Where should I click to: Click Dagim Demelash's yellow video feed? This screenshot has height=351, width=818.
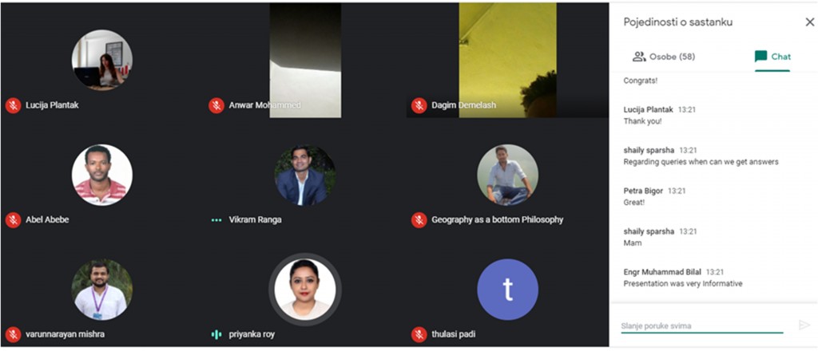click(x=507, y=60)
